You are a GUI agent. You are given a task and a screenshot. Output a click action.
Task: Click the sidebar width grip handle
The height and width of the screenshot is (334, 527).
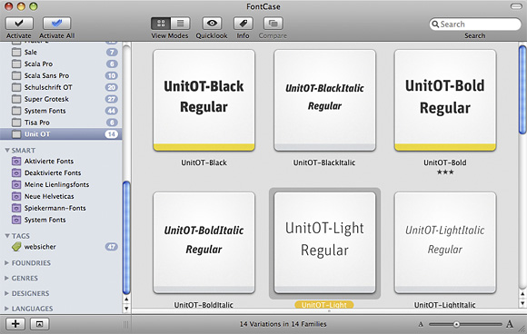click(x=125, y=324)
